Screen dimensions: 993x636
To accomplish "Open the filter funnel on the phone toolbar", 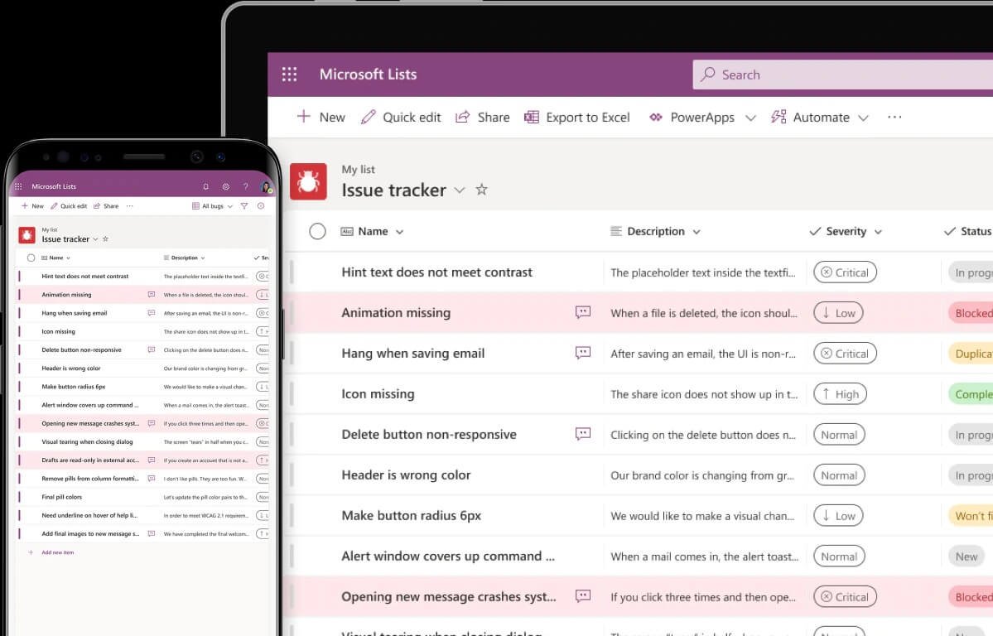I will coord(244,206).
